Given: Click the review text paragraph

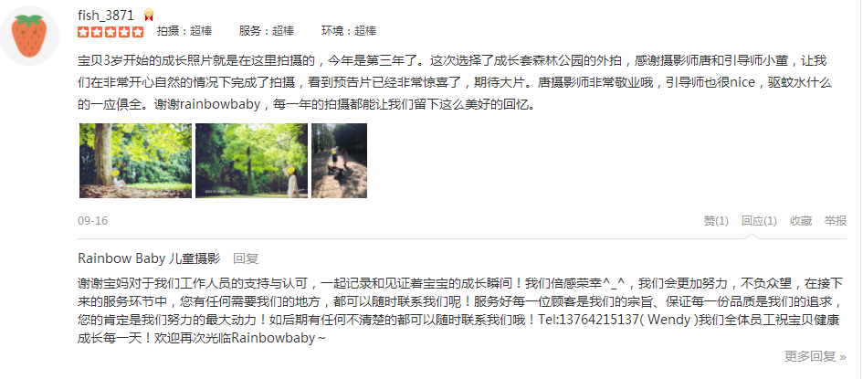Looking at the screenshot, I should 455,82.
